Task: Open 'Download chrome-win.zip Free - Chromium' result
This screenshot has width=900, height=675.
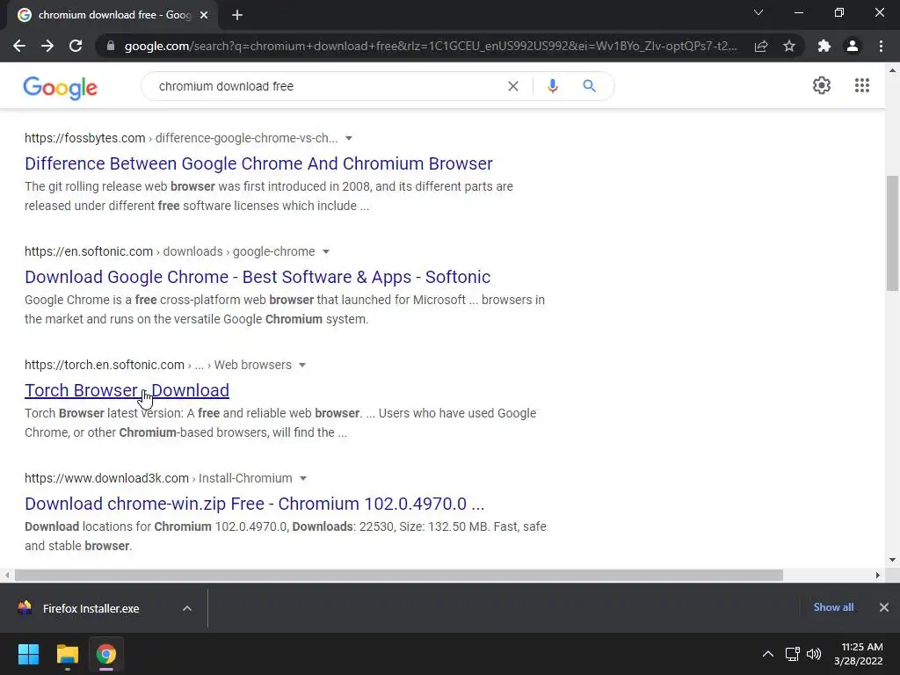Action: coord(254,504)
